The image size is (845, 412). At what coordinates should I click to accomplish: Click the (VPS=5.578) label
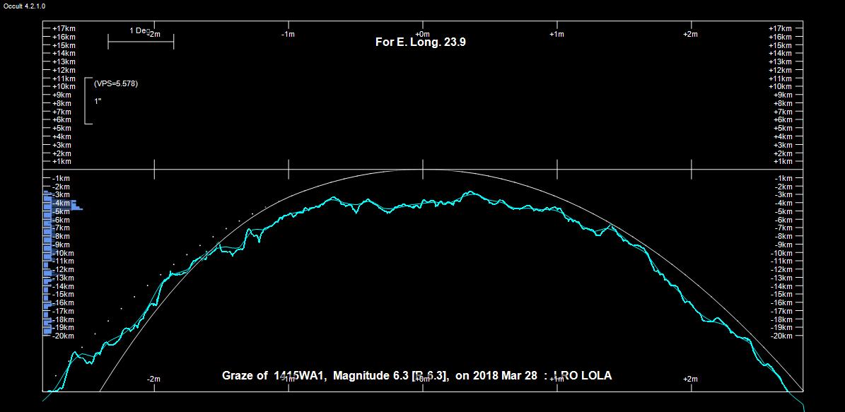(x=116, y=83)
